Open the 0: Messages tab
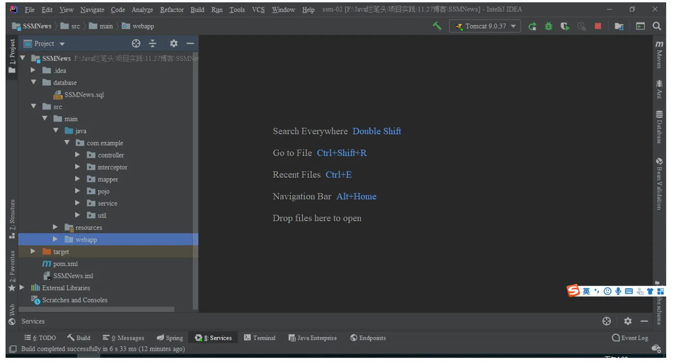Screen dimensions: 674x362 coord(123,338)
